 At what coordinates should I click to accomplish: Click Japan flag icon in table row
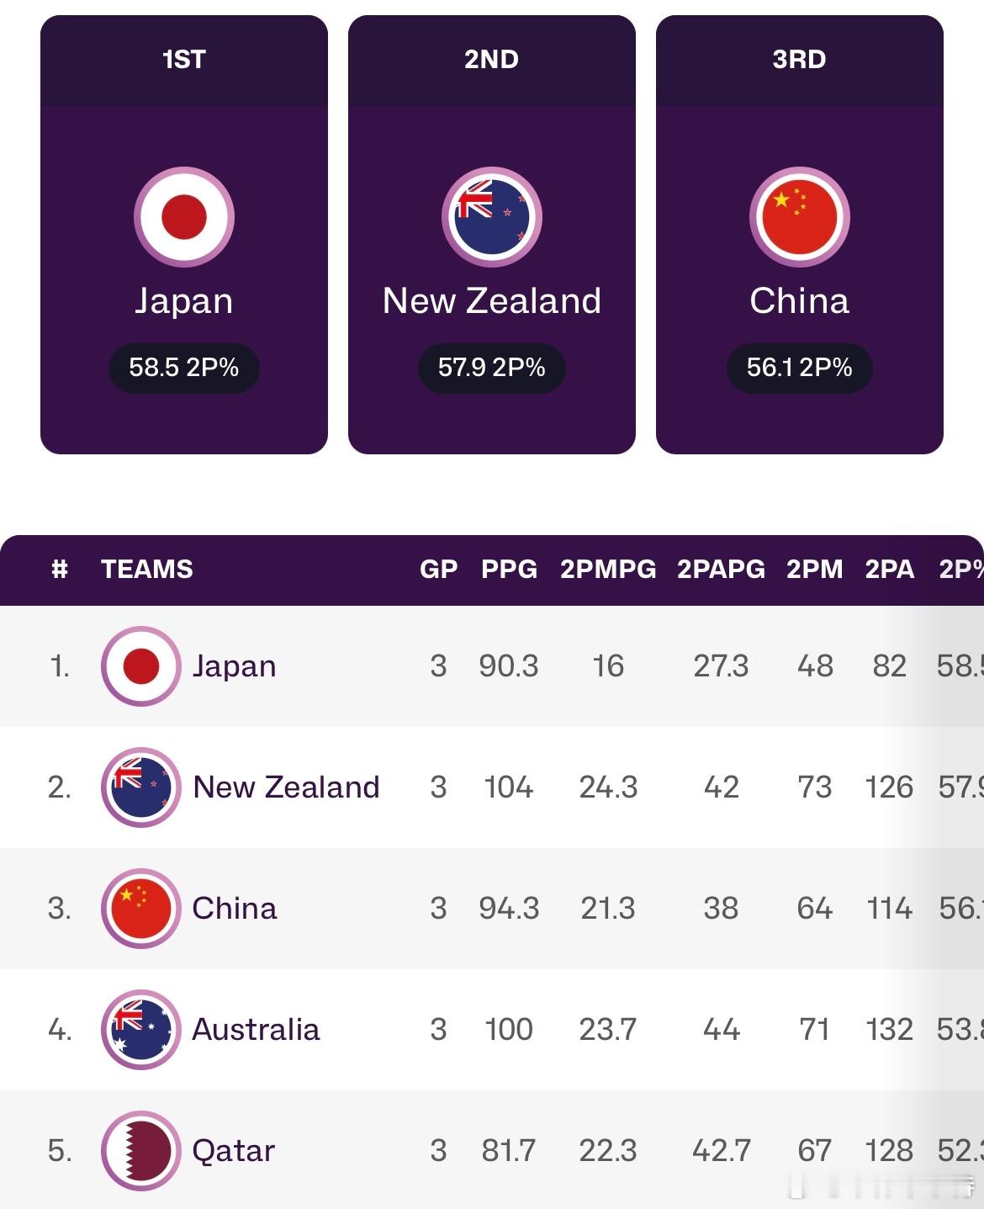(141, 666)
